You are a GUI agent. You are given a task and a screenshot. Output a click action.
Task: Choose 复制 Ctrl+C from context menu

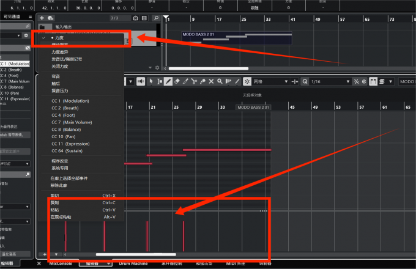82,203
